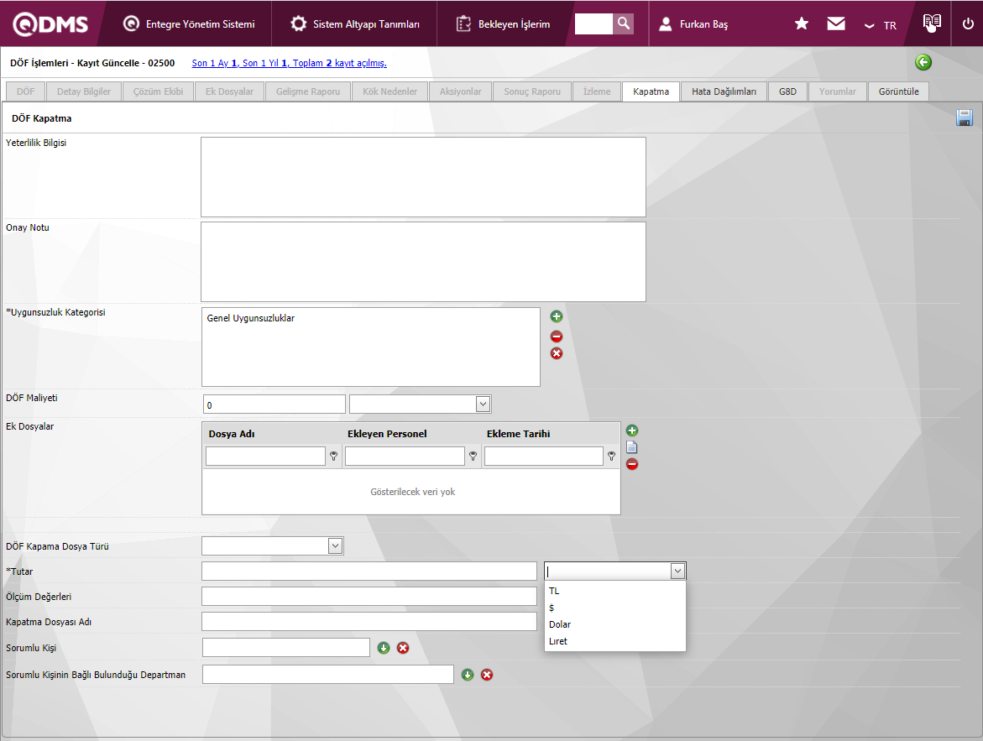
Task: Open the 'Son 1 Ay 1, Son 1 Yıl 1' records link
Action: 289,63
